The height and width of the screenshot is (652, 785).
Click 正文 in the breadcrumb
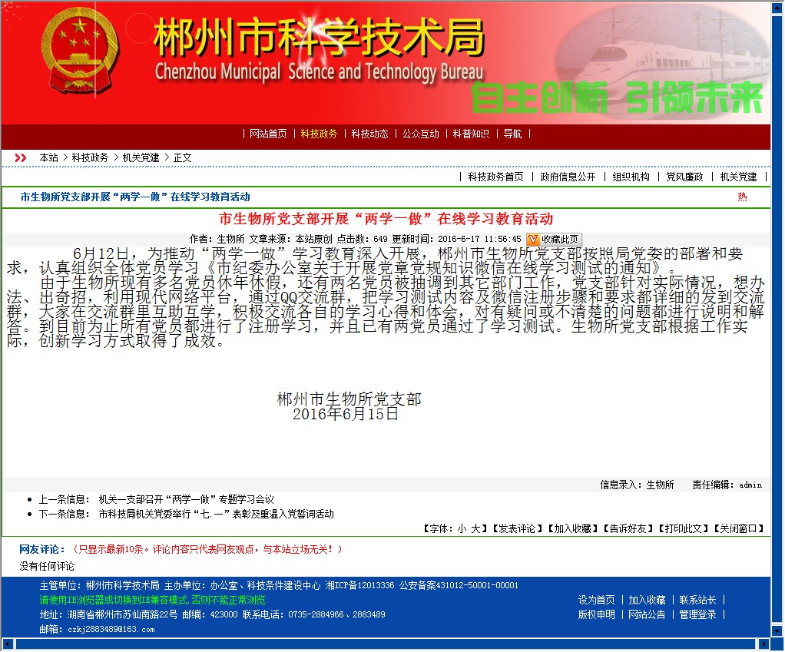click(x=182, y=158)
